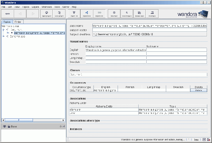Click the class icon beside the Document node
The height and width of the screenshot is (143, 212).
point(7,29)
